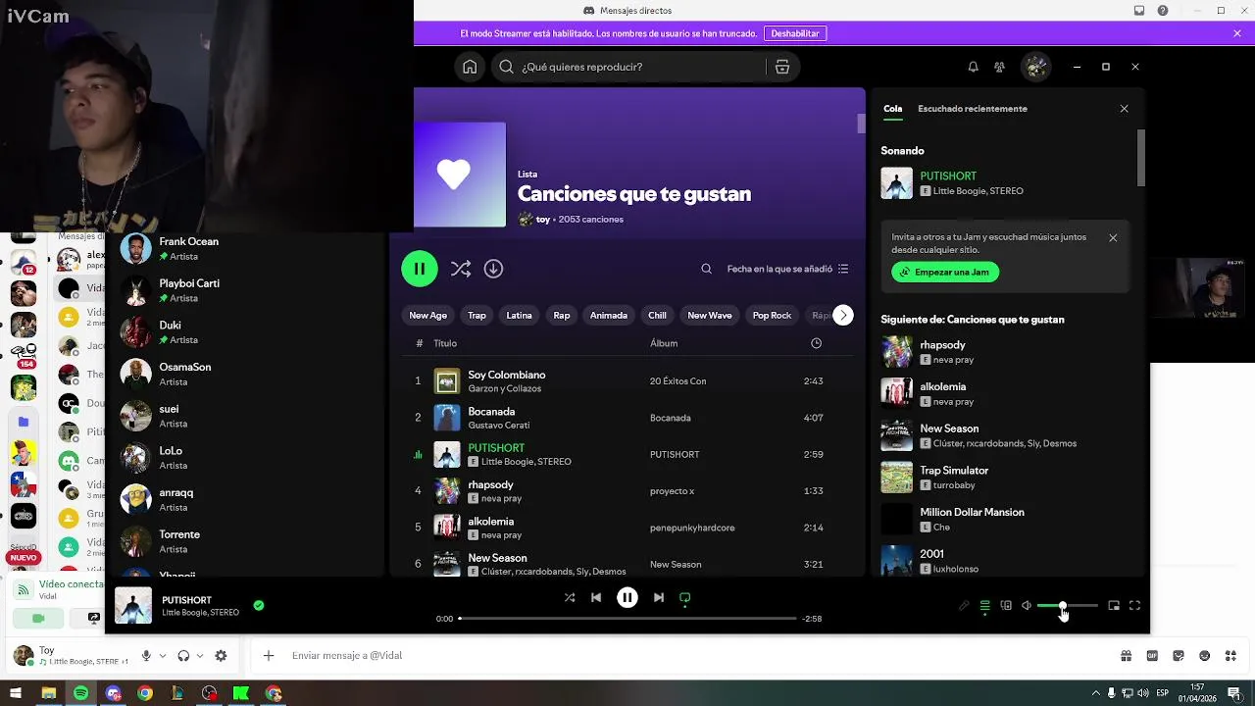Sort by duration clock column icon
The width and height of the screenshot is (1255, 706).
click(816, 343)
